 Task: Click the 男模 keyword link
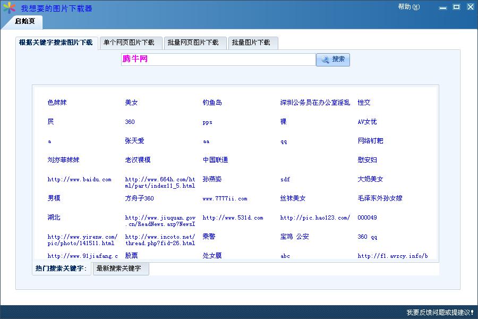[54, 198]
